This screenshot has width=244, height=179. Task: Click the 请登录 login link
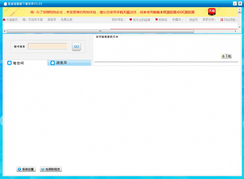52,20
